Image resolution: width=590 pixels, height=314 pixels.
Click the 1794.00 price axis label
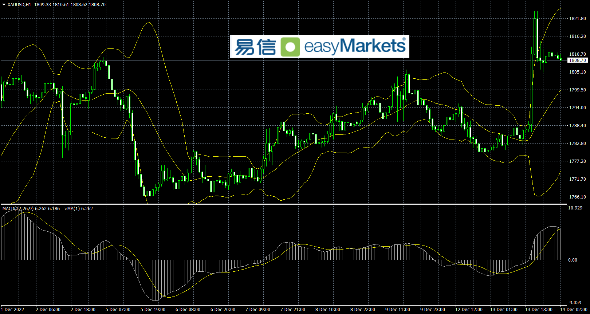tap(577, 108)
